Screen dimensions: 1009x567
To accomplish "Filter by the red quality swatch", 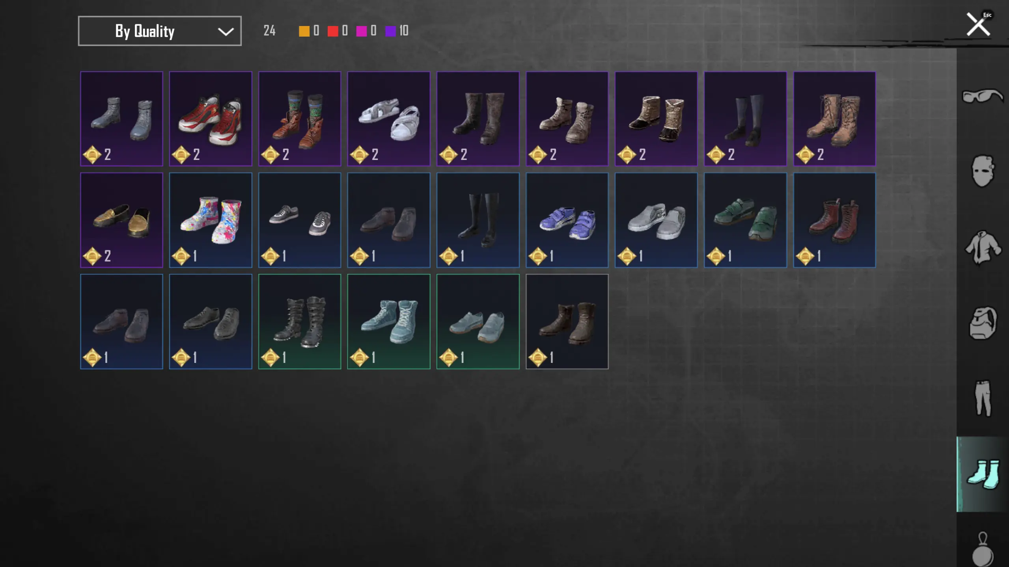I will click(x=333, y=31).
